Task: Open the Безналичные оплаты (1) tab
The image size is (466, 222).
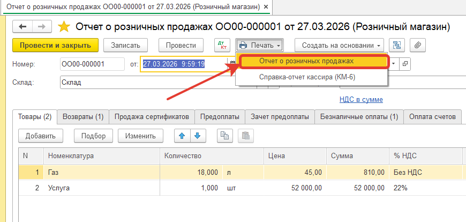Action: point(359,117)
